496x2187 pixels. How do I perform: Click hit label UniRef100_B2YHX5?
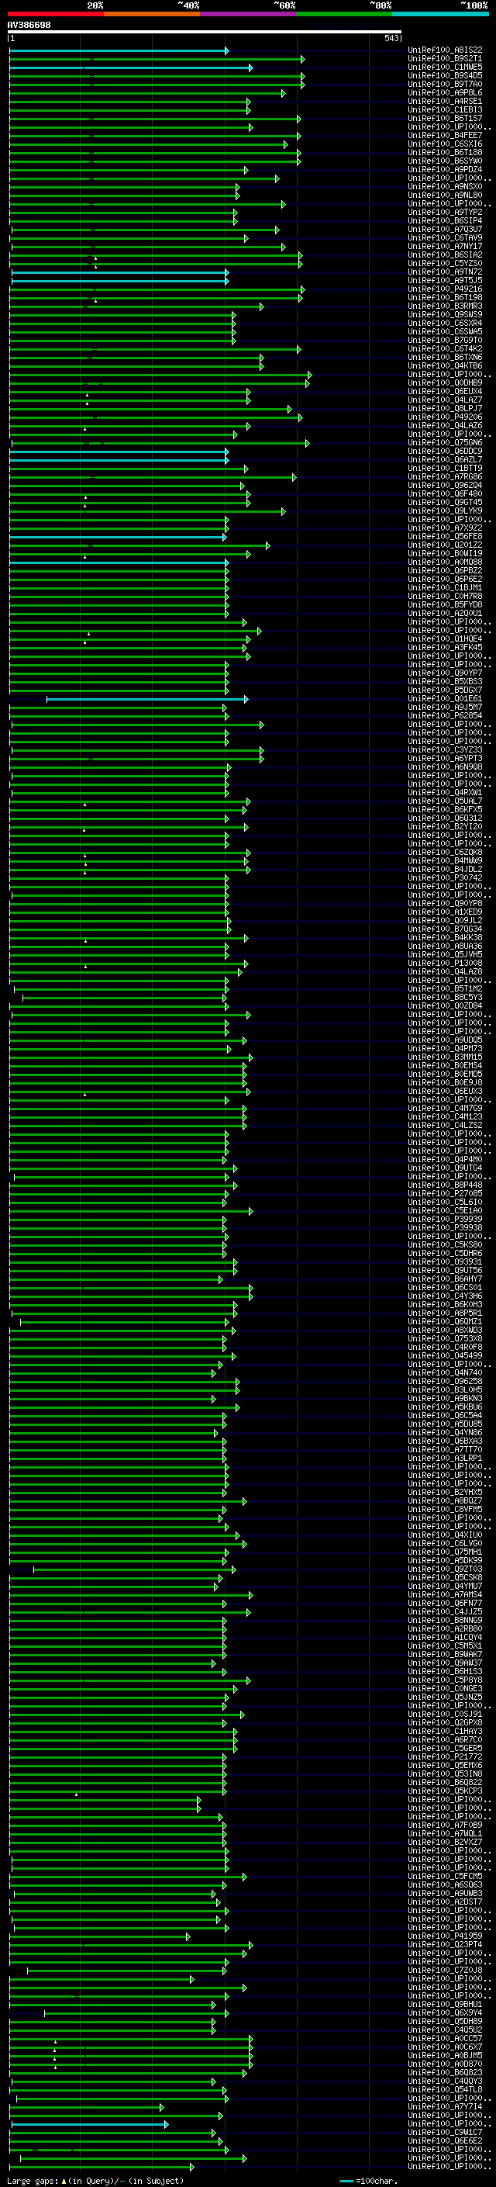(445, 1493)
